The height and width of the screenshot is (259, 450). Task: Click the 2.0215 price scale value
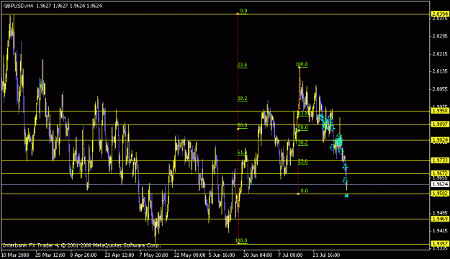click(440, 54)
